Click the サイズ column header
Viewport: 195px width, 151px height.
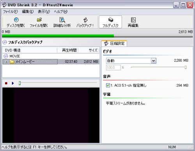point(89,50)
